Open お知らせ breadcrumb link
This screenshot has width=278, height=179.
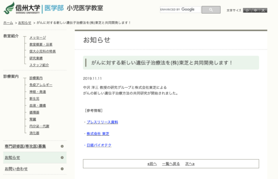click(25, 23)
